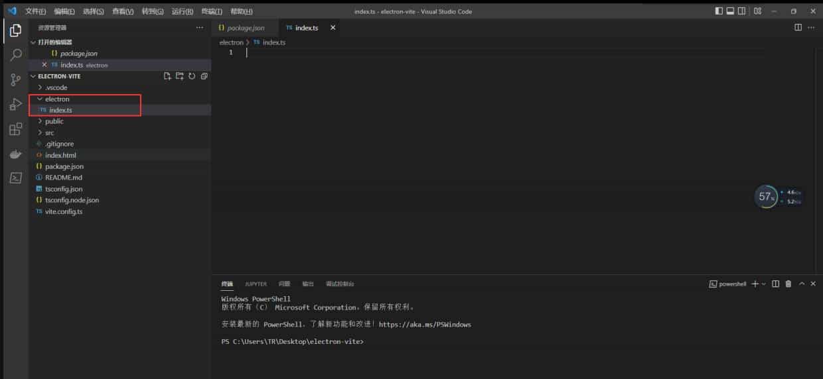823x379 pixels.
Task: Switch to the 输出 panel tab
Action: (308, 284)
